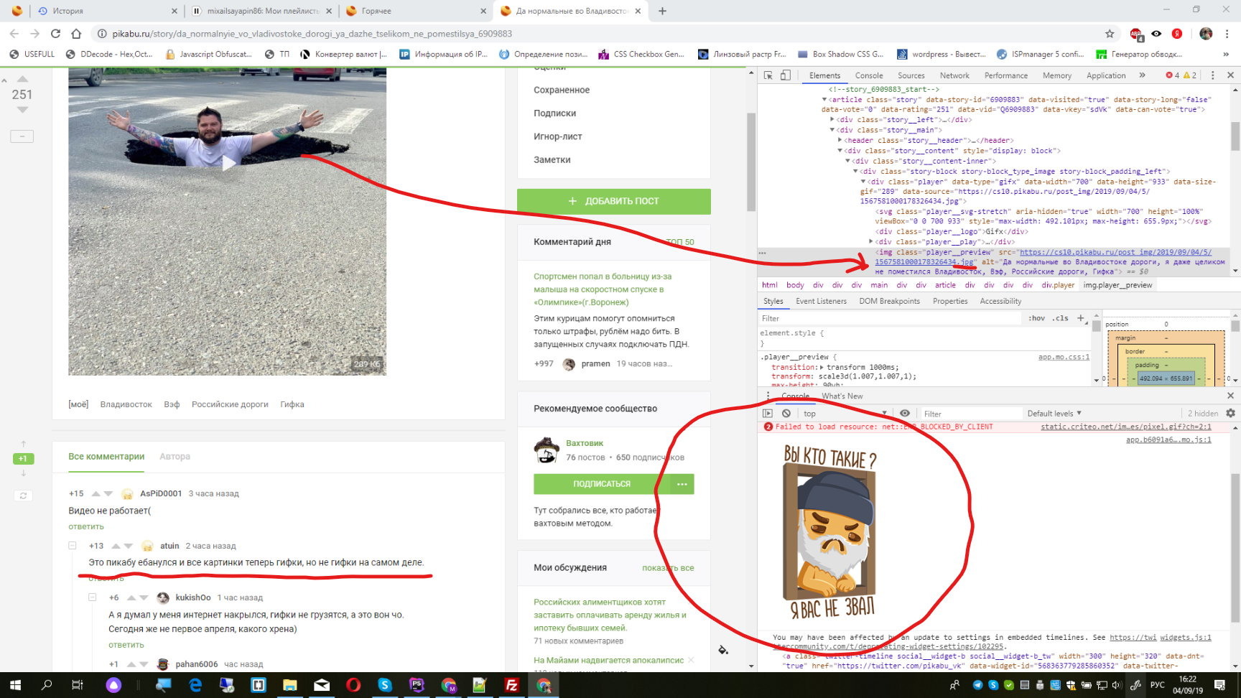1241x698 pixels.
Task: Click the Back navigation arrow
Action: tap(14, 34)
